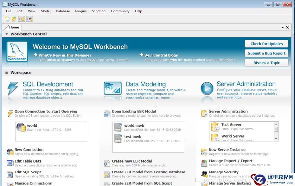The height and width of the screenshot is (186, 295).
Task: Click the SQL Development lightning bolt icon
Action: pyautogui.click(x=13, y=88)
